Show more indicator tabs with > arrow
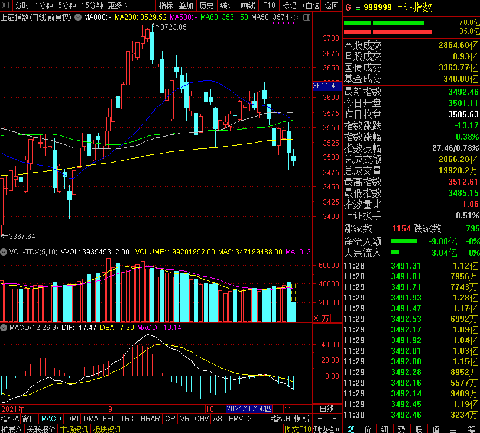 pos(249,419)
